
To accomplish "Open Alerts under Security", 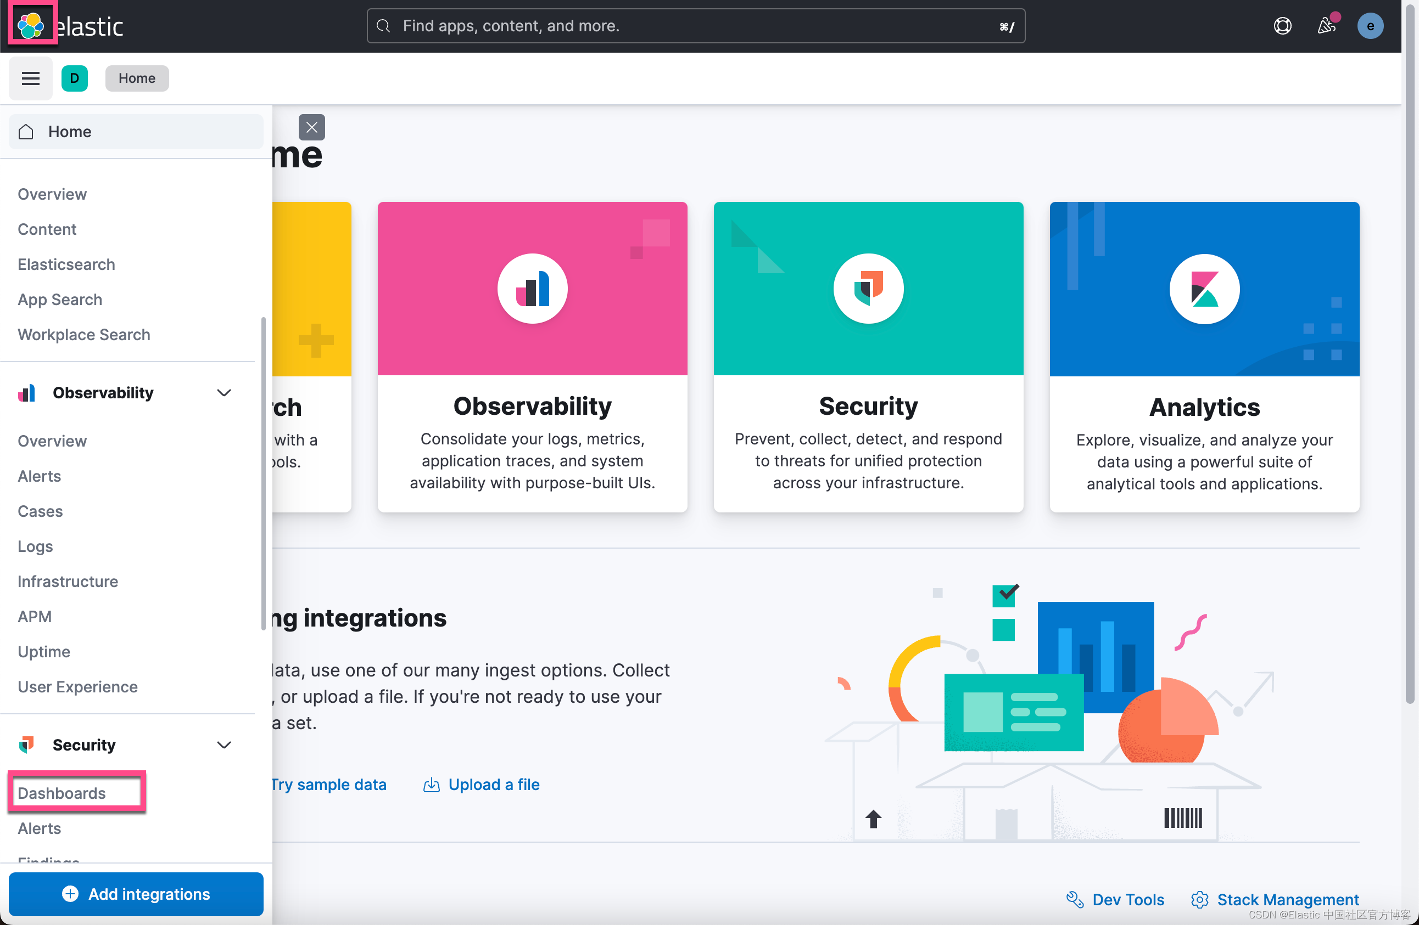I will (x=39, y=828).
